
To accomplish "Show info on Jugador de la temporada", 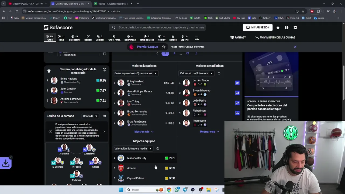I will click(x=104, y=70).
